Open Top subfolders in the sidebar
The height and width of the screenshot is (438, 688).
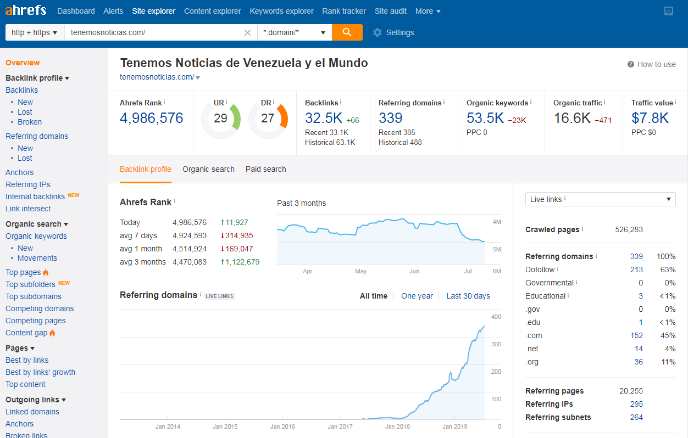point(30,284)
